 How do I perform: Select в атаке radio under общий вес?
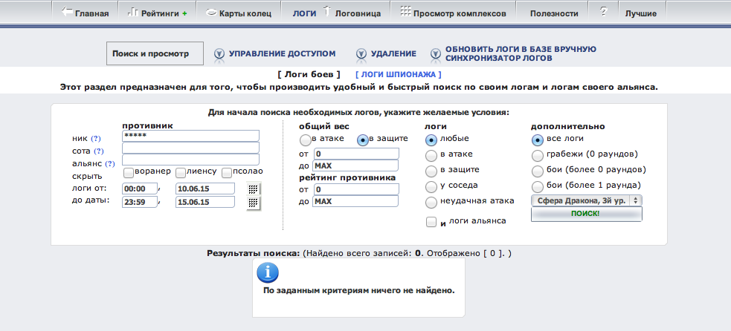(305, 140)
